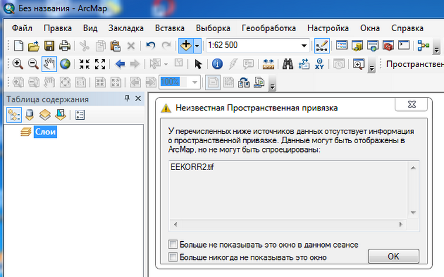Toggle the Editor toolbar button
The height and width of the screenshot is (277, 444).
tap(322, 45)
